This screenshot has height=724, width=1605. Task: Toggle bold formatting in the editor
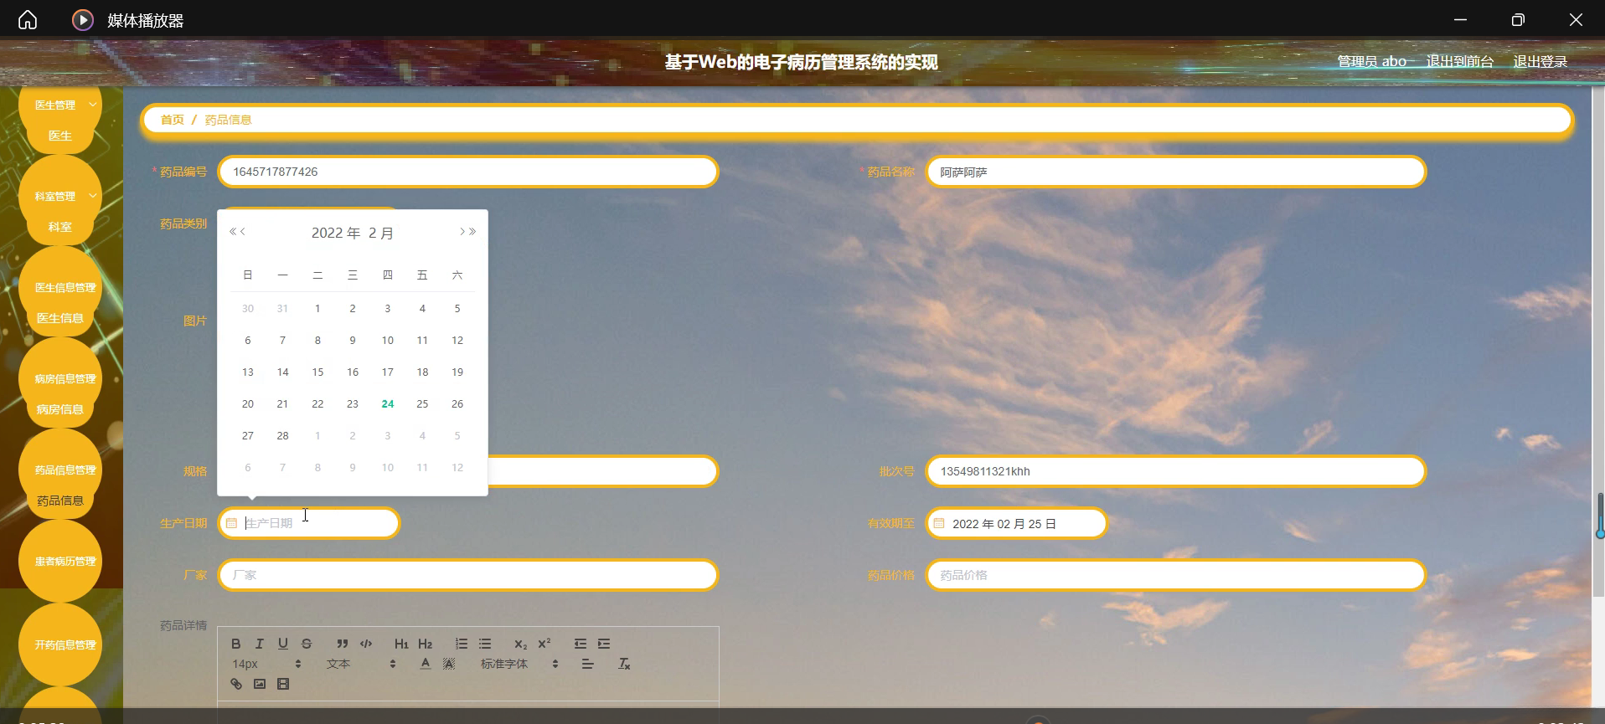(236, 644)
